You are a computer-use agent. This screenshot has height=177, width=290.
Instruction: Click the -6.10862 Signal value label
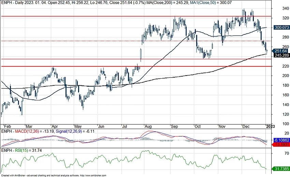coord(282,141)
